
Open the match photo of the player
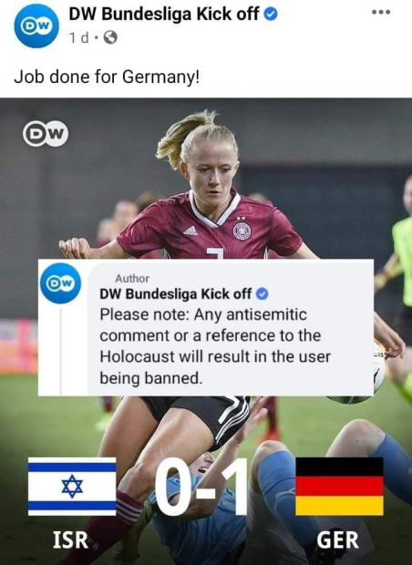click(x=206, y=331)
